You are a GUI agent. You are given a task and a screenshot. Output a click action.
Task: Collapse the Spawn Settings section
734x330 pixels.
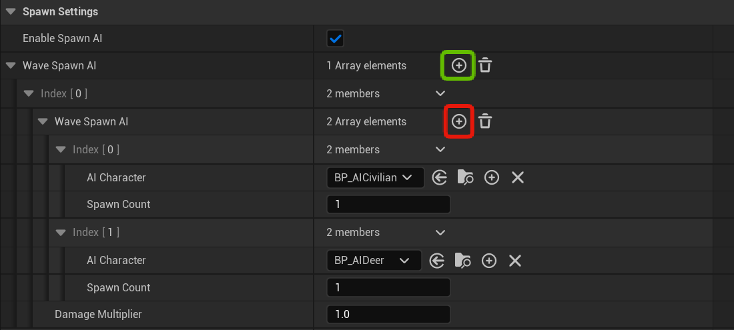click(11, 11)
